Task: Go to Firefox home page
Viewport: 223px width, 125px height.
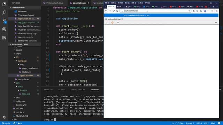Action: tap(117, 11)
